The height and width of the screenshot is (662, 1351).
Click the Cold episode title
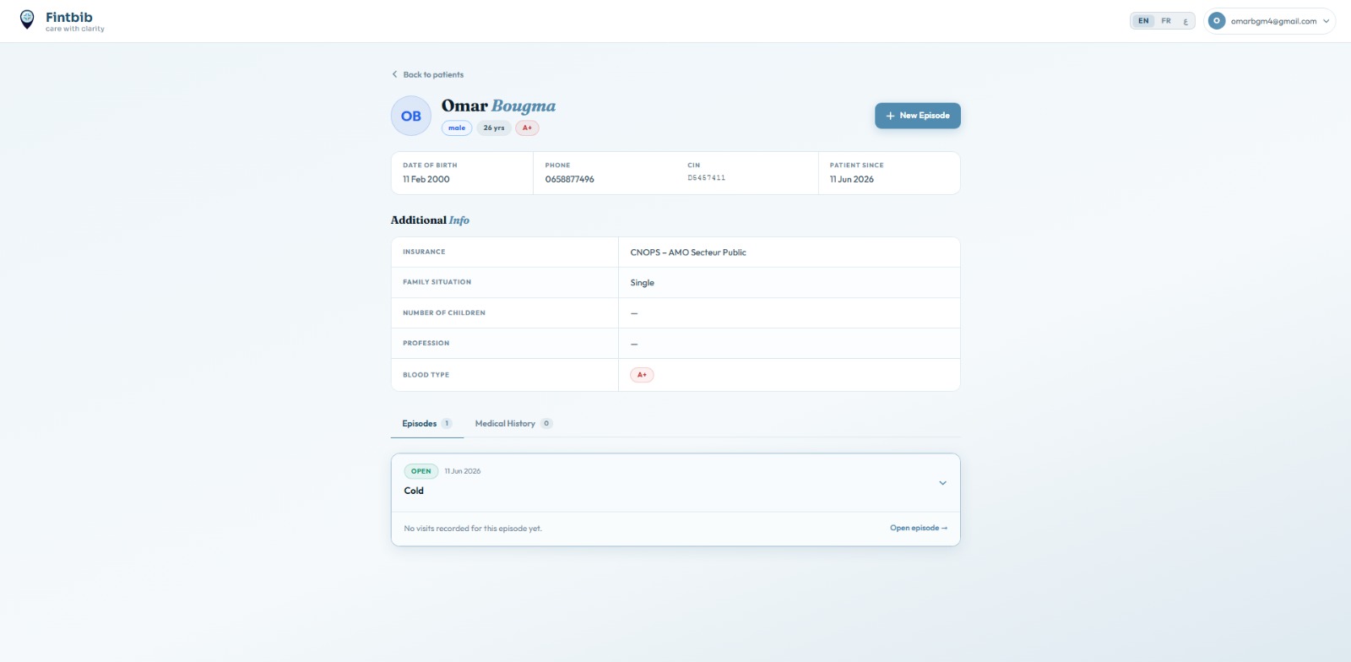click(x=414, y=491)
